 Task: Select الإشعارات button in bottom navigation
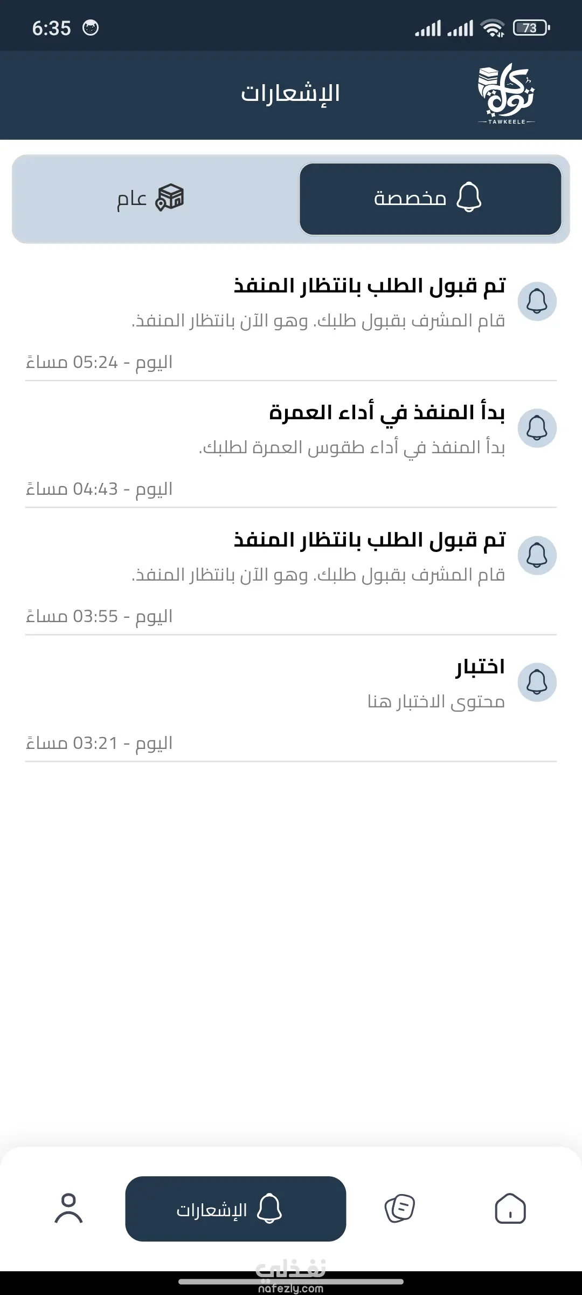(x=235, y=1209)
